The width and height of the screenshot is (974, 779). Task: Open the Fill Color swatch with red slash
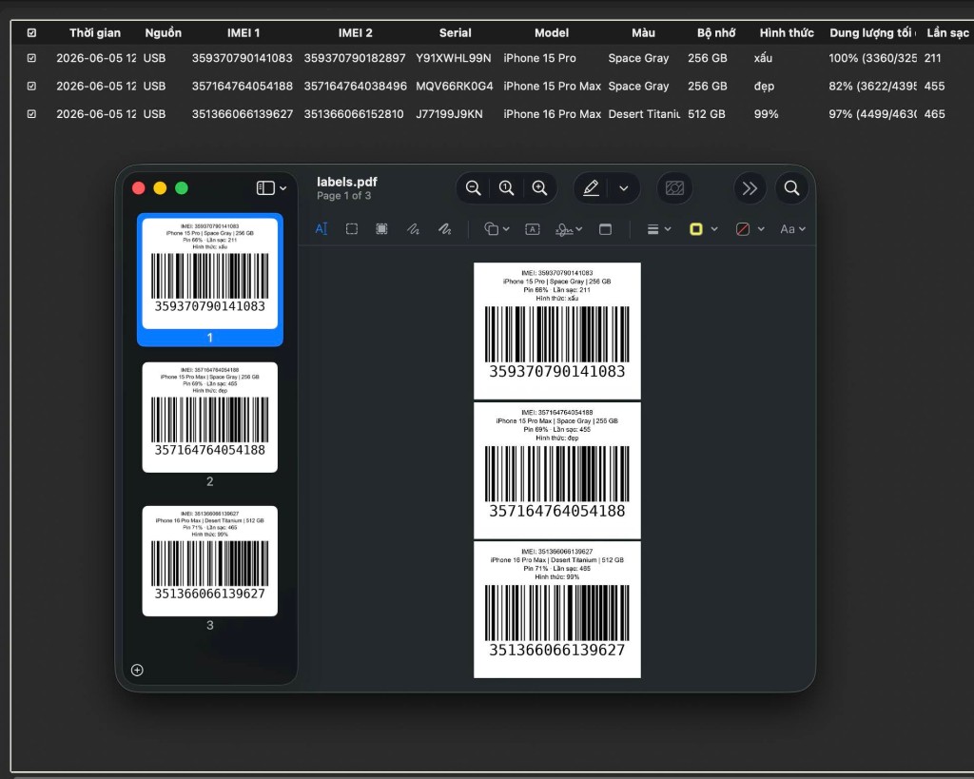tap(742, 229)
